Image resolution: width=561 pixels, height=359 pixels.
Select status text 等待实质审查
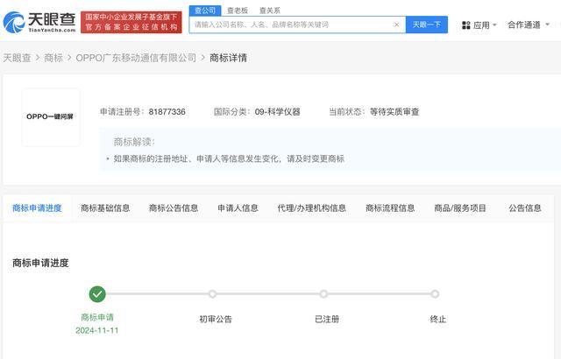394,112
